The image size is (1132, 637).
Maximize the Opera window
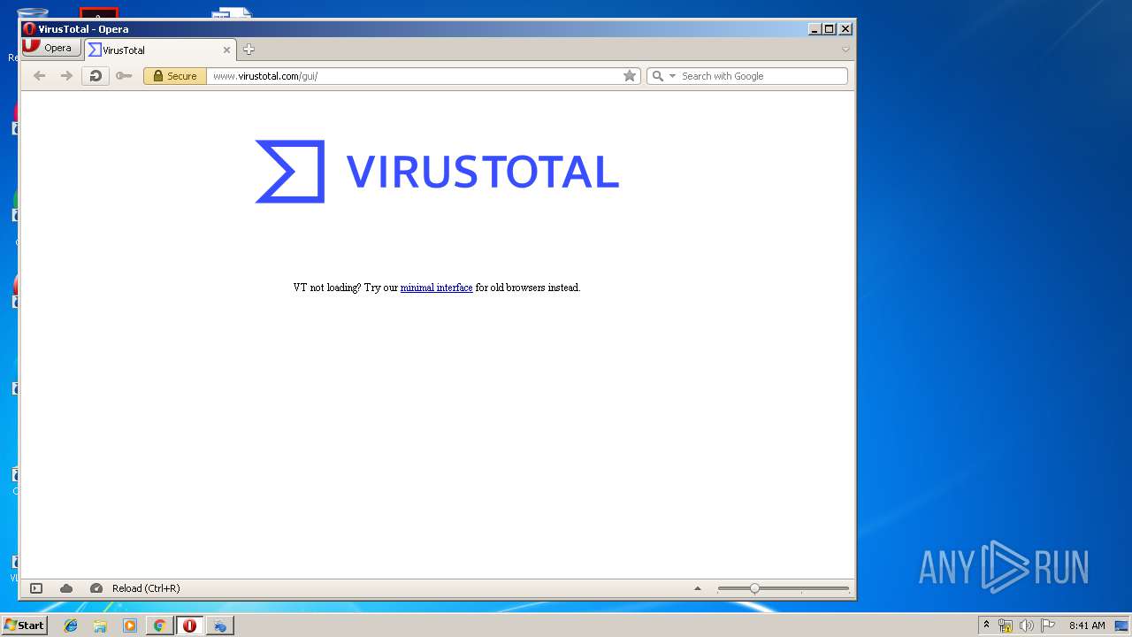tap(830, 29)
